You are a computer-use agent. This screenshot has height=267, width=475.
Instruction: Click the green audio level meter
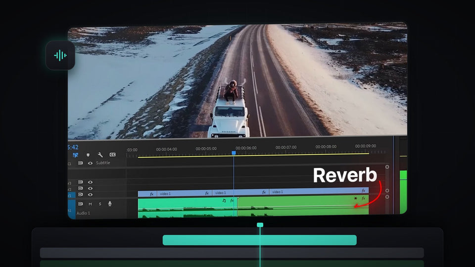click(403, 192)
